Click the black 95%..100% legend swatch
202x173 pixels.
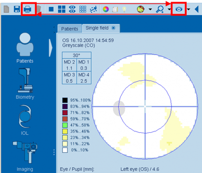pos(65,100)
